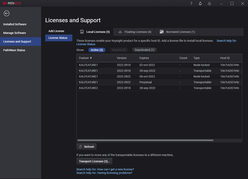Click Transport Licenses button
The image size is (248, 179).
(94, 161)
